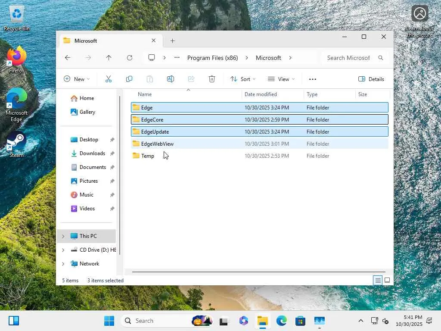Open Task View on taskbar
The width and height of the screenshot is (441, 331).
coord(224,321)
